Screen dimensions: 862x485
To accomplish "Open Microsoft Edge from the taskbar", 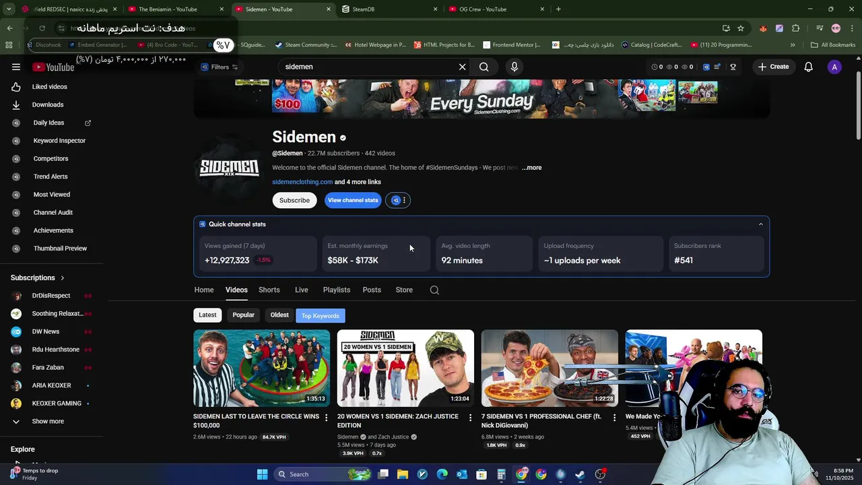I will pos(442,474).
